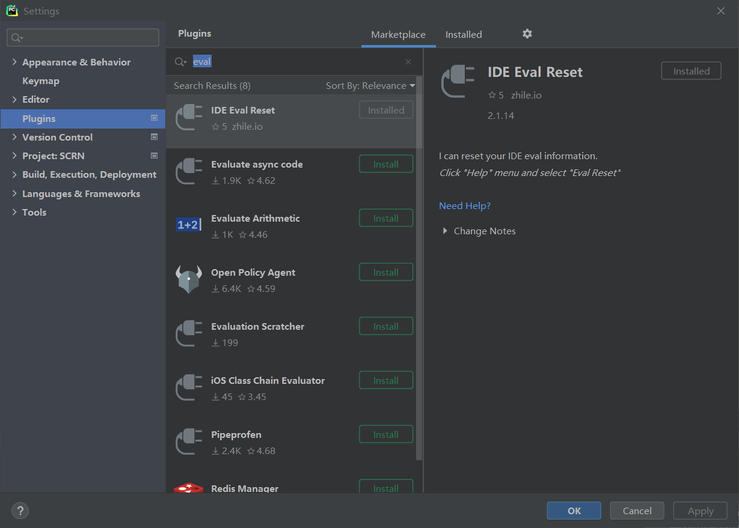Click the IDE Eval Reset plug icon in results
Image resolution: width=739 pixels, height=528 pixels.
[x=188, y=117]
